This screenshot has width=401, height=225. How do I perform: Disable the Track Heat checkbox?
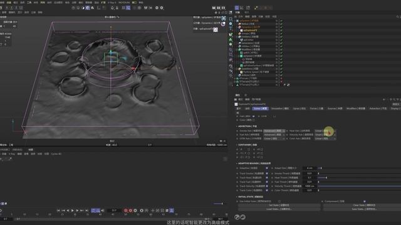coord(267,177)
